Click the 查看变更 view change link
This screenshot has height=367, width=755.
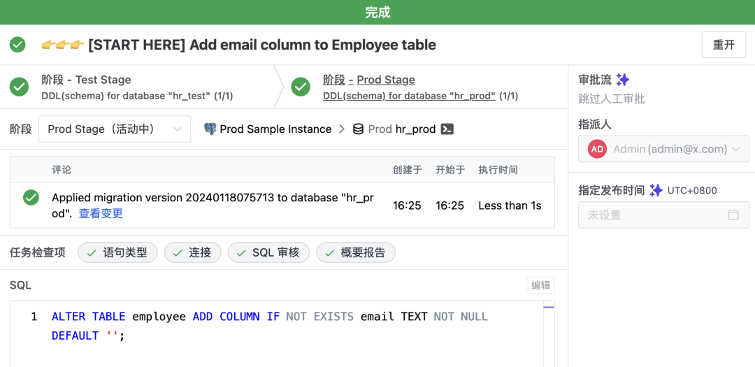(101, 213)
